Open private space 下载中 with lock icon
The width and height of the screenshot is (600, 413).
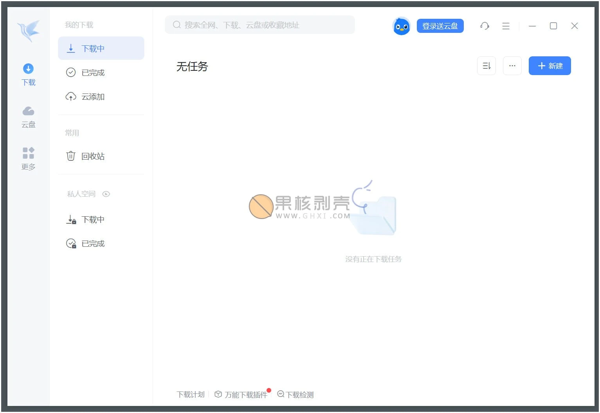93,220
